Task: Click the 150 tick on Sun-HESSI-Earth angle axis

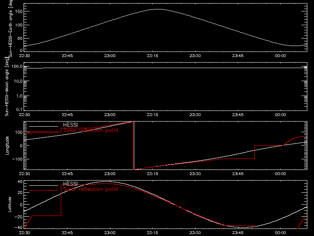Action: click(19, 11)
